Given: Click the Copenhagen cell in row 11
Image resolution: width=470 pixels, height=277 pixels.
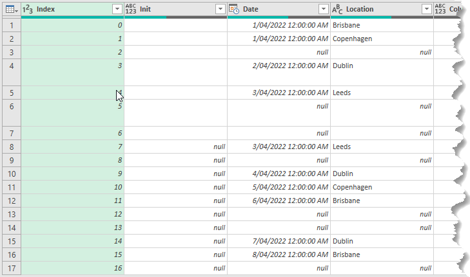Looking at the screenshot, I should [x=382, y=187].
